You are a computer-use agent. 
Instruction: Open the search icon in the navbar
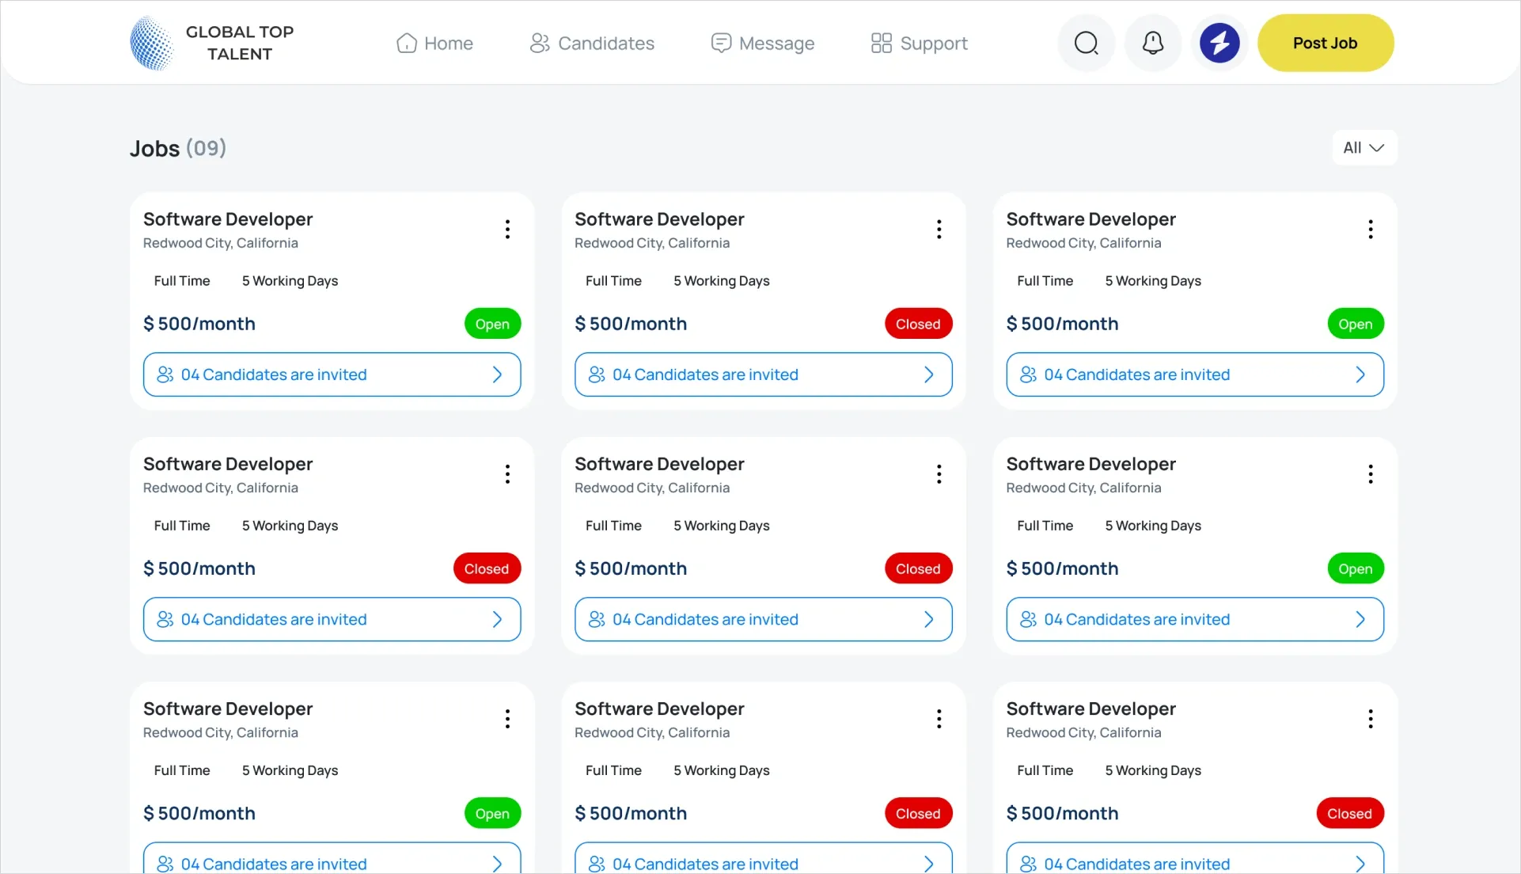click(x=1086, y=43)
